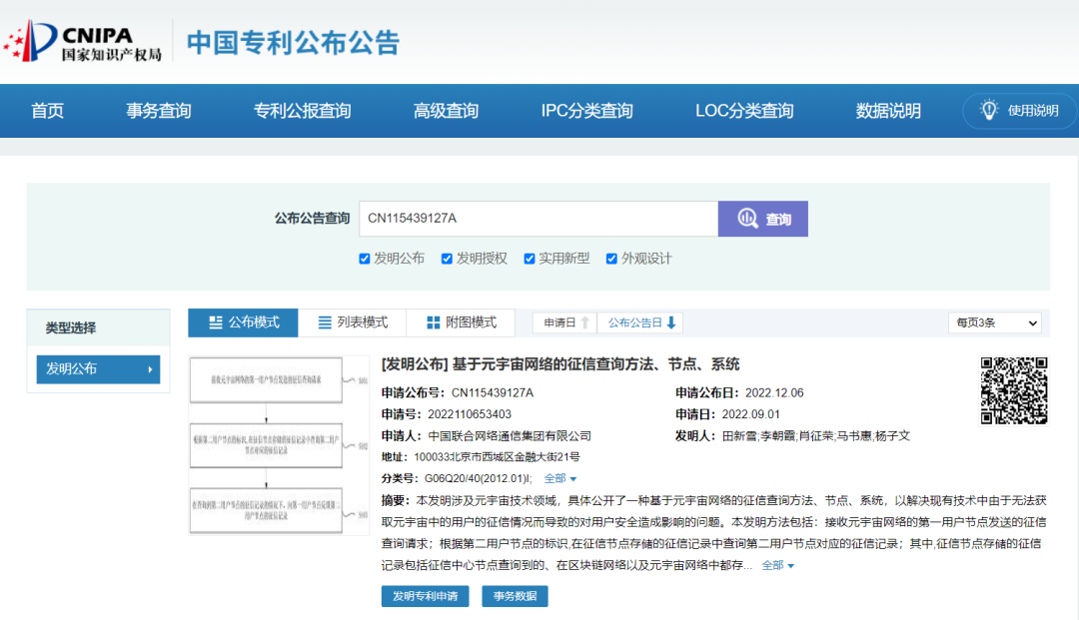Click the magnifier icon in 查询 button
This screenshot has width=1079, height=620.
(x=747, y=219)
